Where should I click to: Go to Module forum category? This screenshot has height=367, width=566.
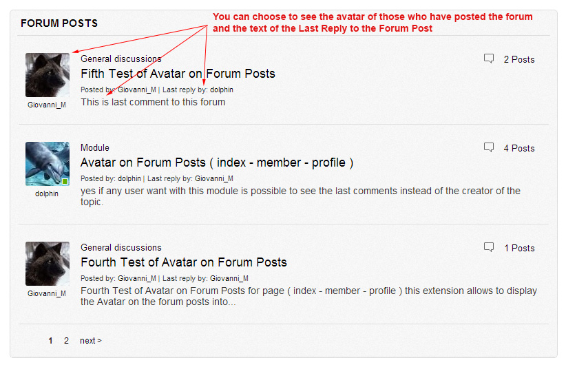pos(94,147)
